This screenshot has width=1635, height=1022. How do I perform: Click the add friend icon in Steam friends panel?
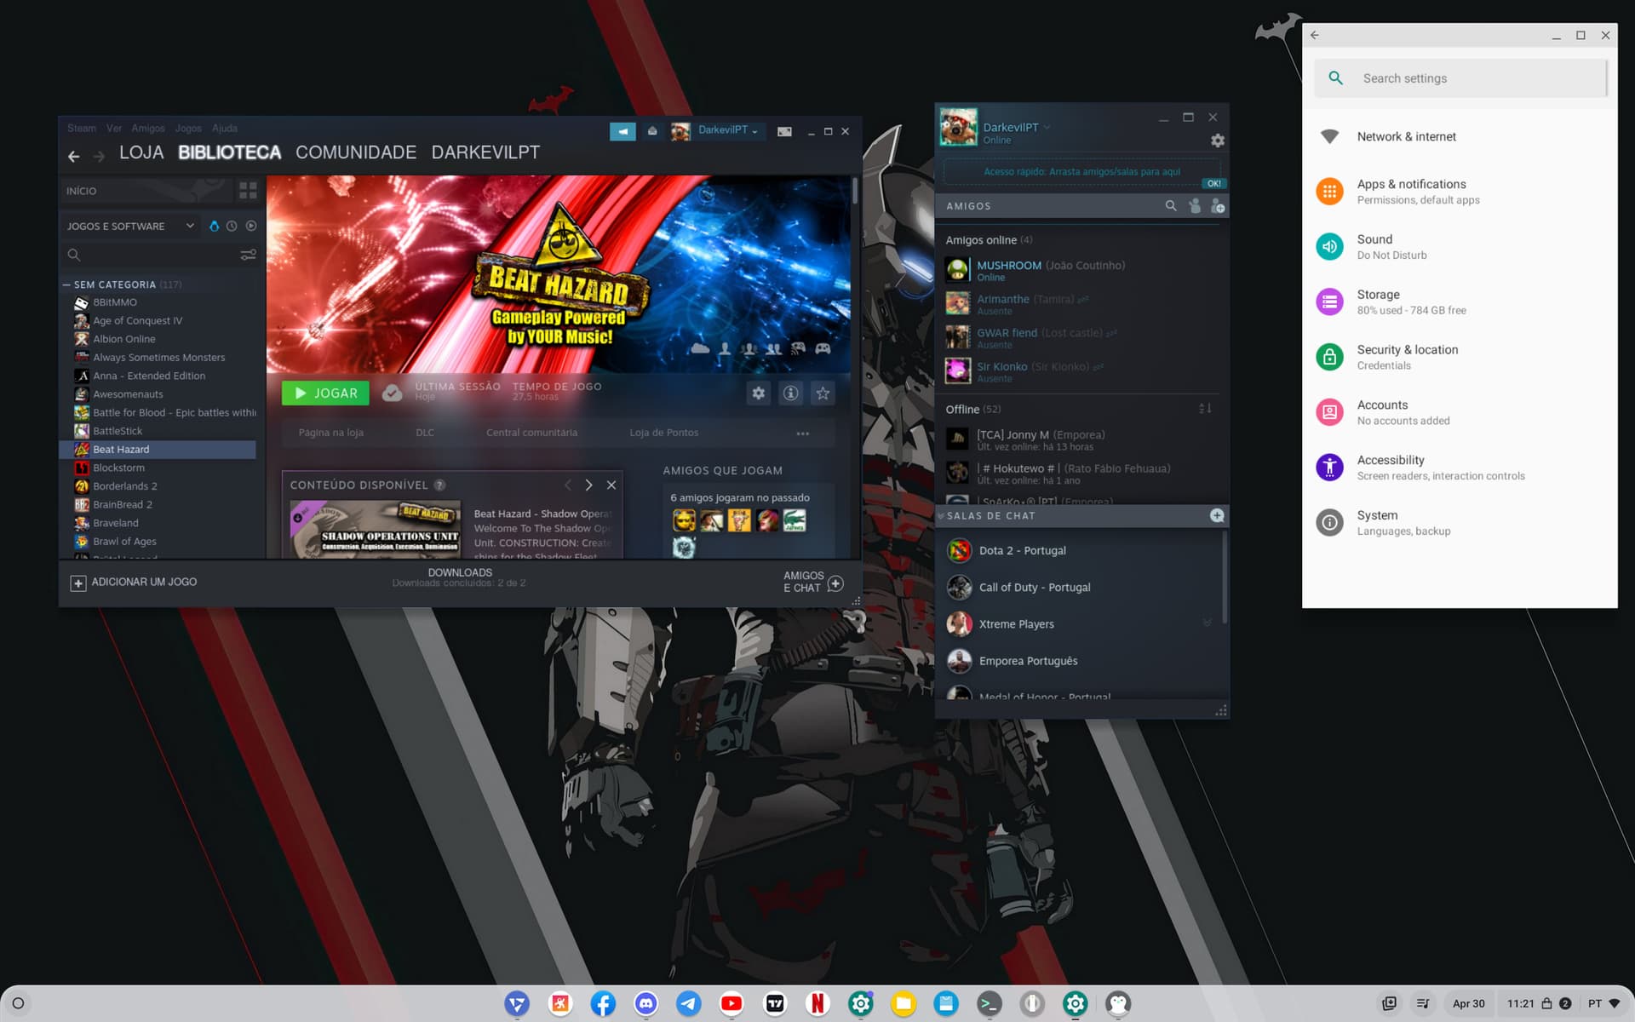[x=1217, y=205]
